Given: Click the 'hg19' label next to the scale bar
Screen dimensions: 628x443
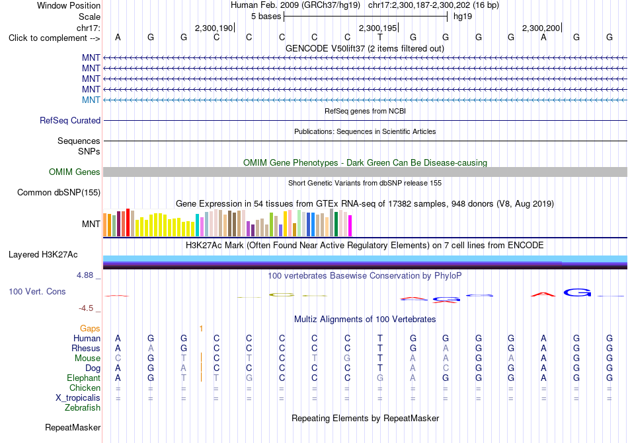Looking at the screenshot, I should (x=463, y=17).
